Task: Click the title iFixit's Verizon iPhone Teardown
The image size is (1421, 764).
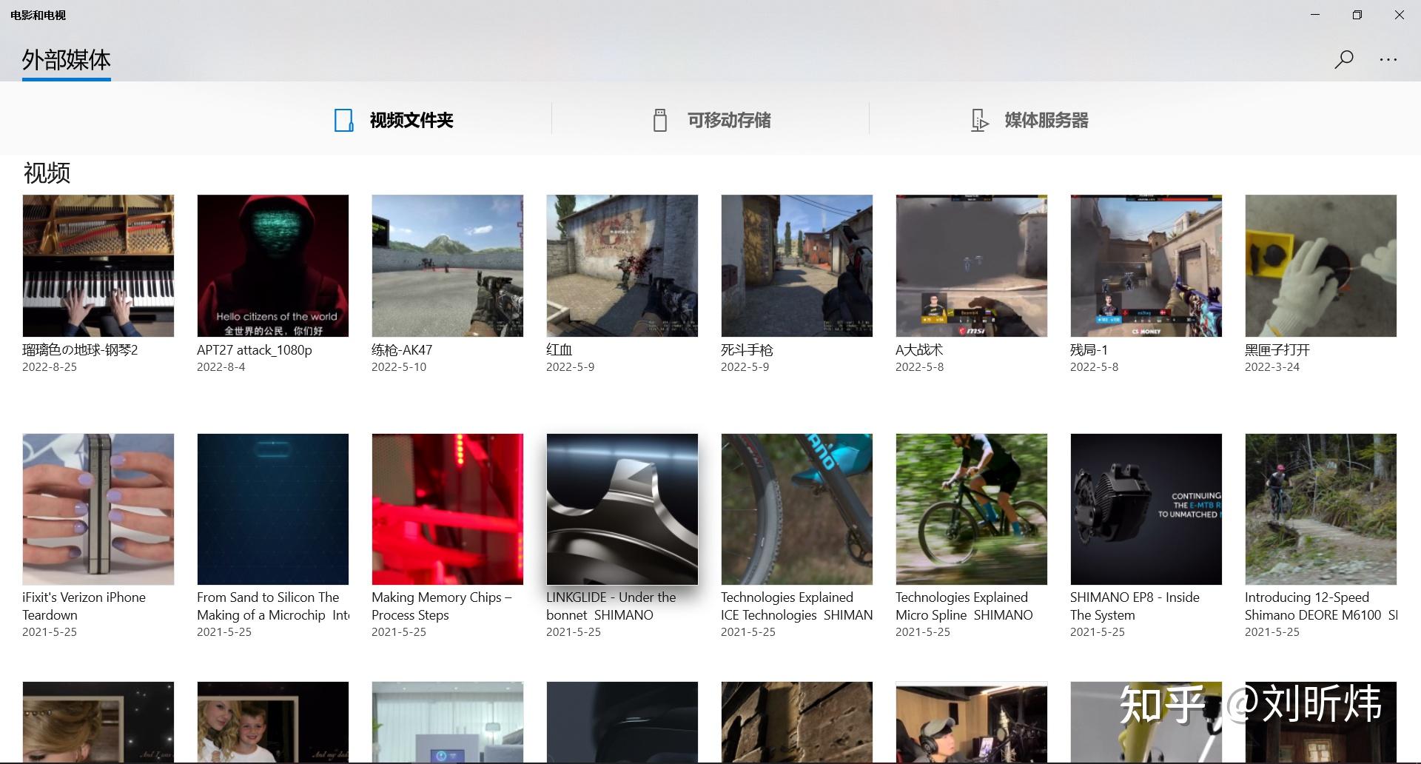Action: click(84, 606)
